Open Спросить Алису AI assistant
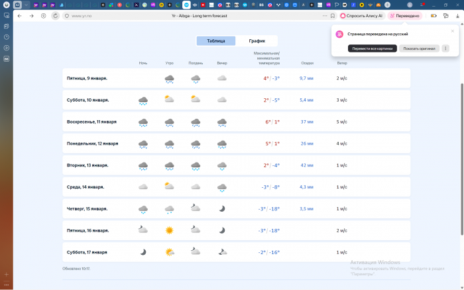Image resolution: width=464 pixels, height=290 pixels. coord(361,15)
